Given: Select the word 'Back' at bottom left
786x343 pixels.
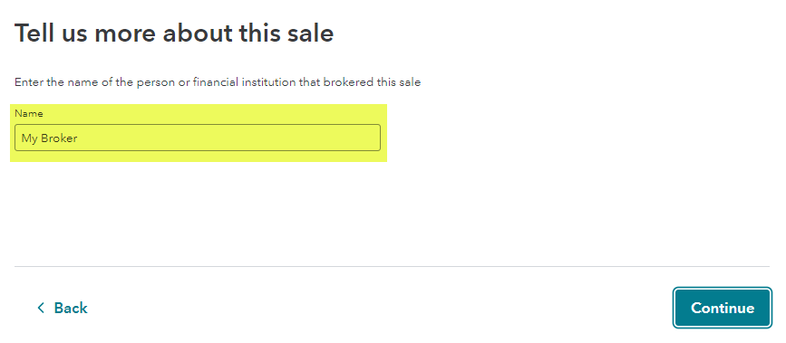Looking at the screenshot, I should pyautogui.click(x=71, y=308).
